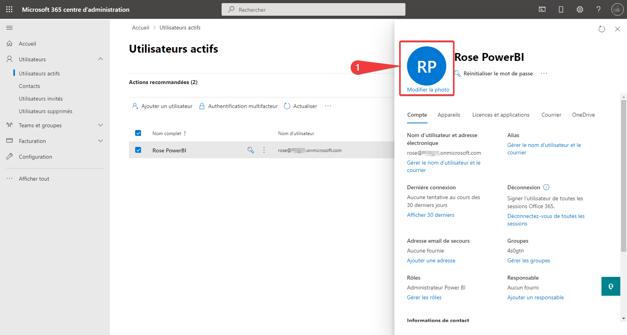Refresh the user details panel
The image size is (627, 335).
pos(602,29)
